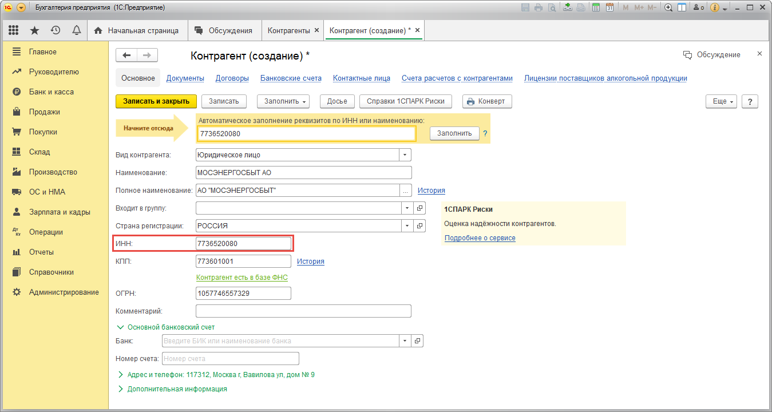Open the arrow menu beside the info icon
Screen dimensions: 772x412
(725, 9)
